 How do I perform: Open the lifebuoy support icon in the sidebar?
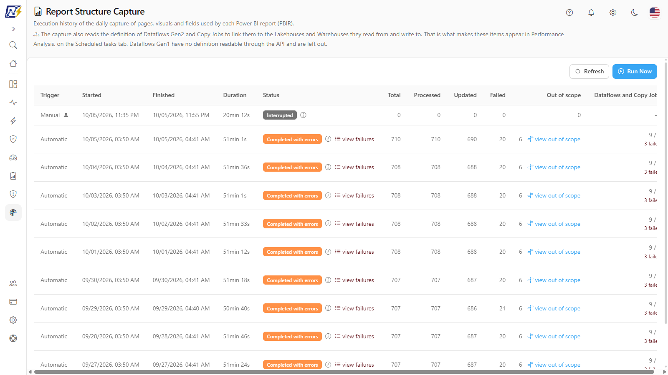tap(13, 338)
